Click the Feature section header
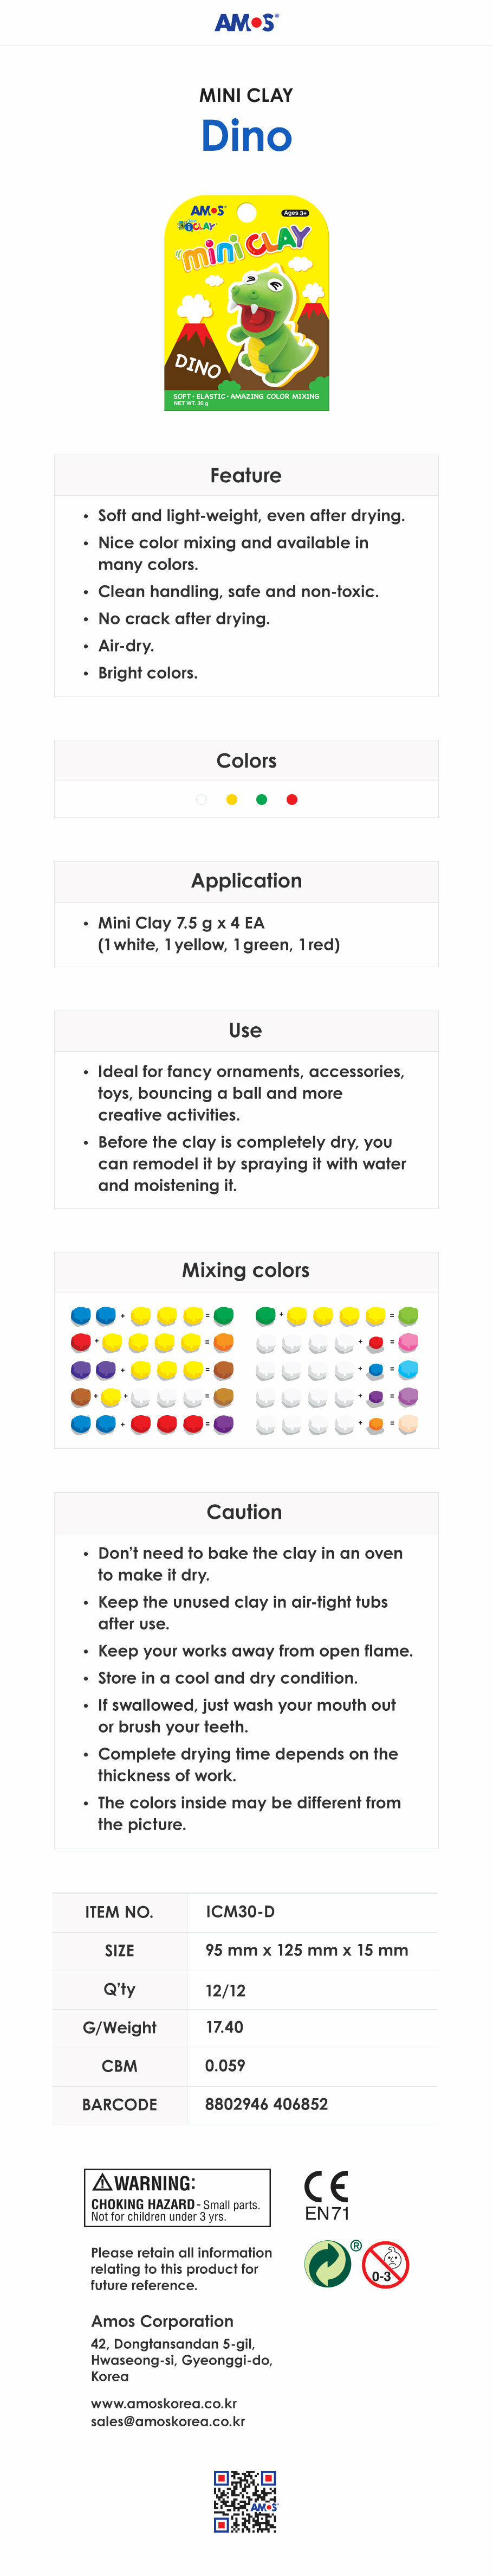 (245, 476)
